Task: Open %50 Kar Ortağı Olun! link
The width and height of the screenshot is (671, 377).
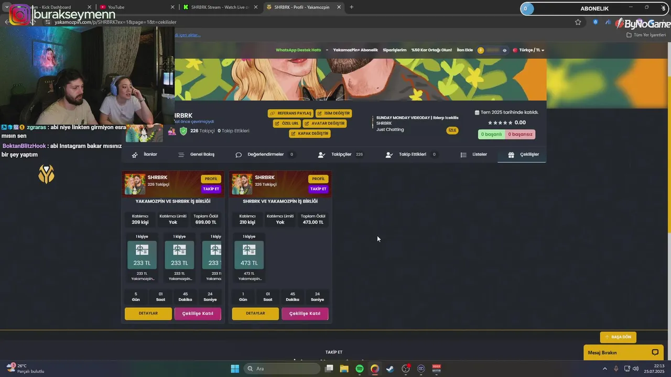Action: coord(431,50)
